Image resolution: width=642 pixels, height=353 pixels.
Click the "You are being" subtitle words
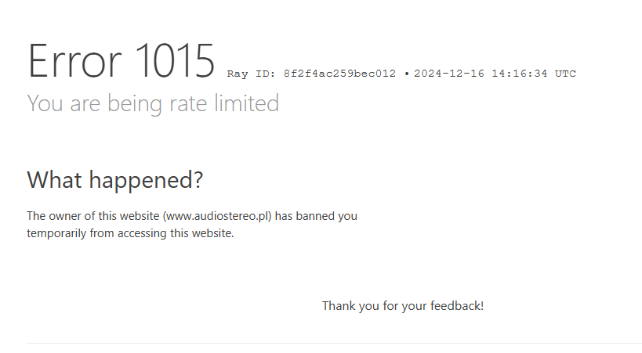click(x=95, y=103)
